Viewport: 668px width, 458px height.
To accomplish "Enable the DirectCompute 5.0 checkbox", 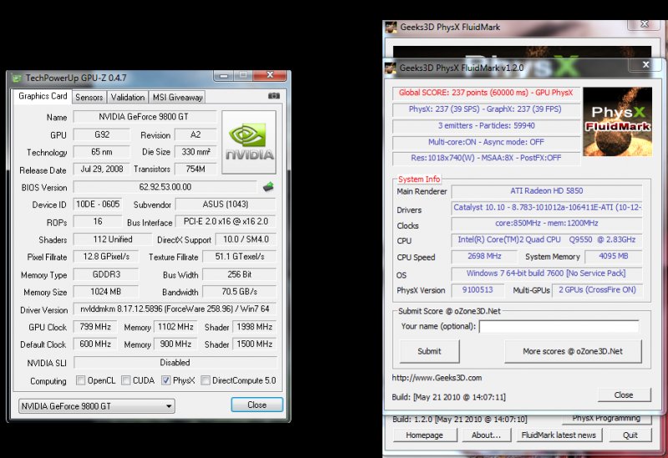I will (205, 380).
